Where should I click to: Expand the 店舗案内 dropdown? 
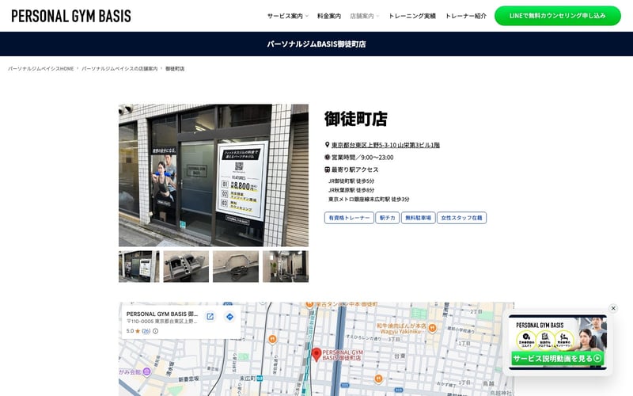coord(365,16)
